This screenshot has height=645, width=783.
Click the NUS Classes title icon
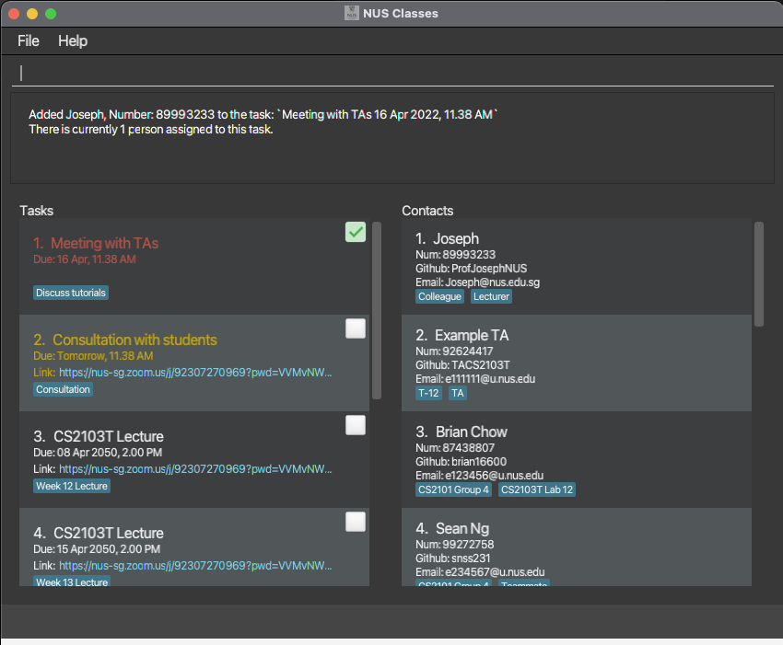click(352, 13)
